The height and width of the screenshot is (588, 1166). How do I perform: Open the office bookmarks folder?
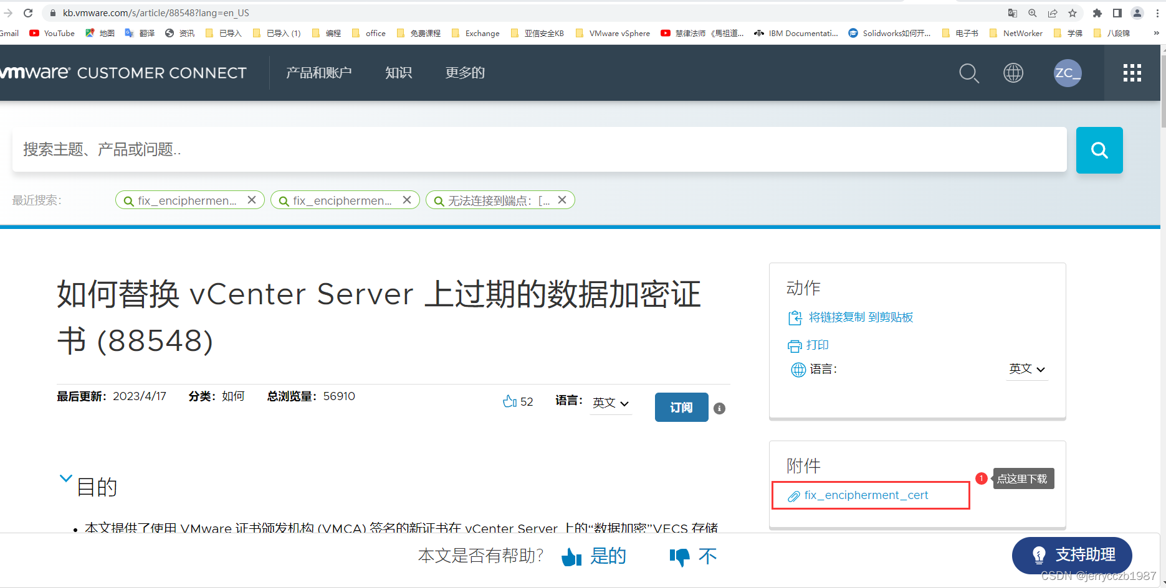pyautogui.click(x=369, y=34)
